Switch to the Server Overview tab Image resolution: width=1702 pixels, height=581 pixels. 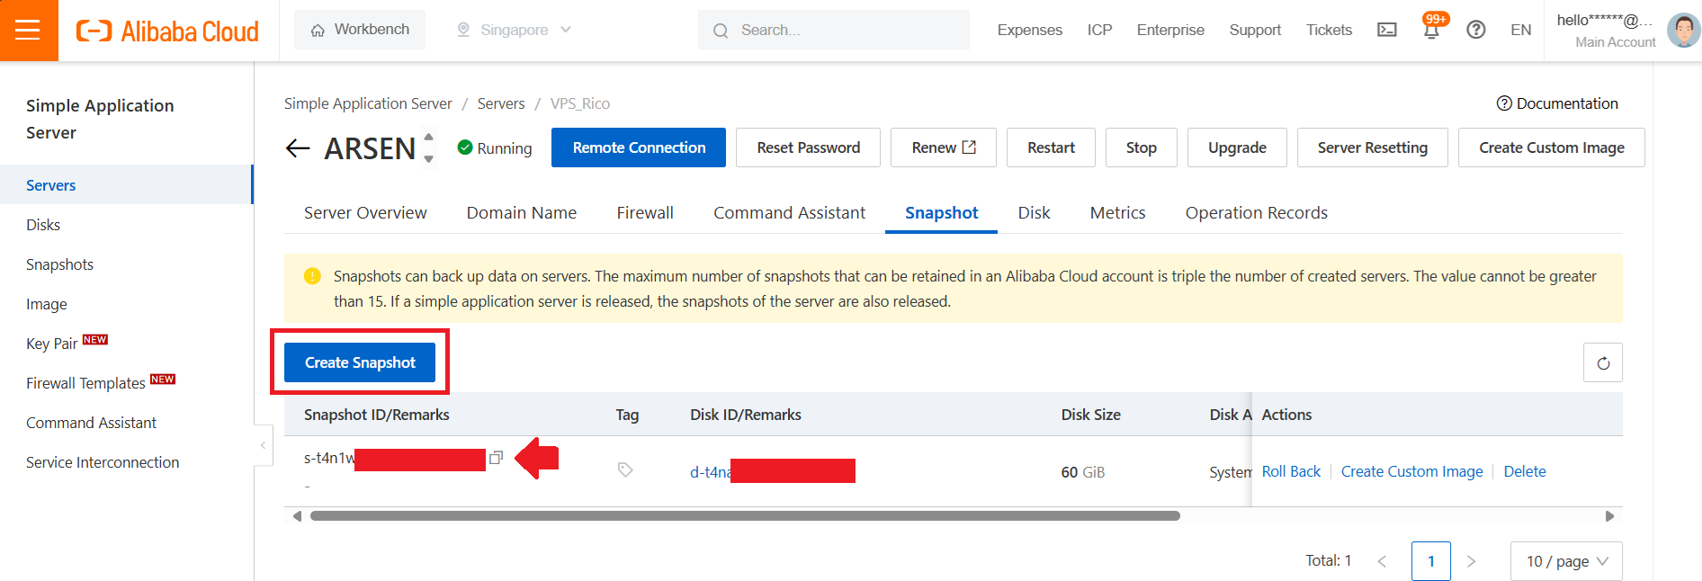[x=365, y=213]
